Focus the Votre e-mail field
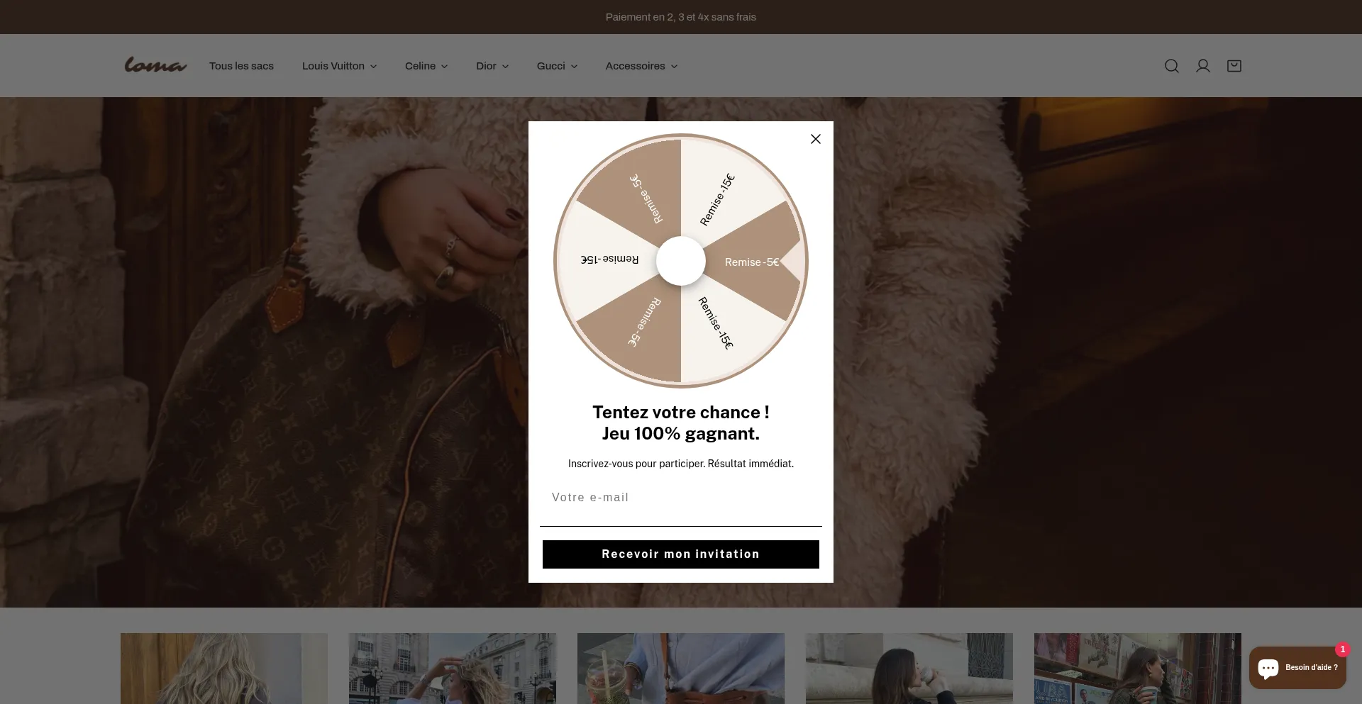Viewport: 1362px width, 704px height. [681, 498]
